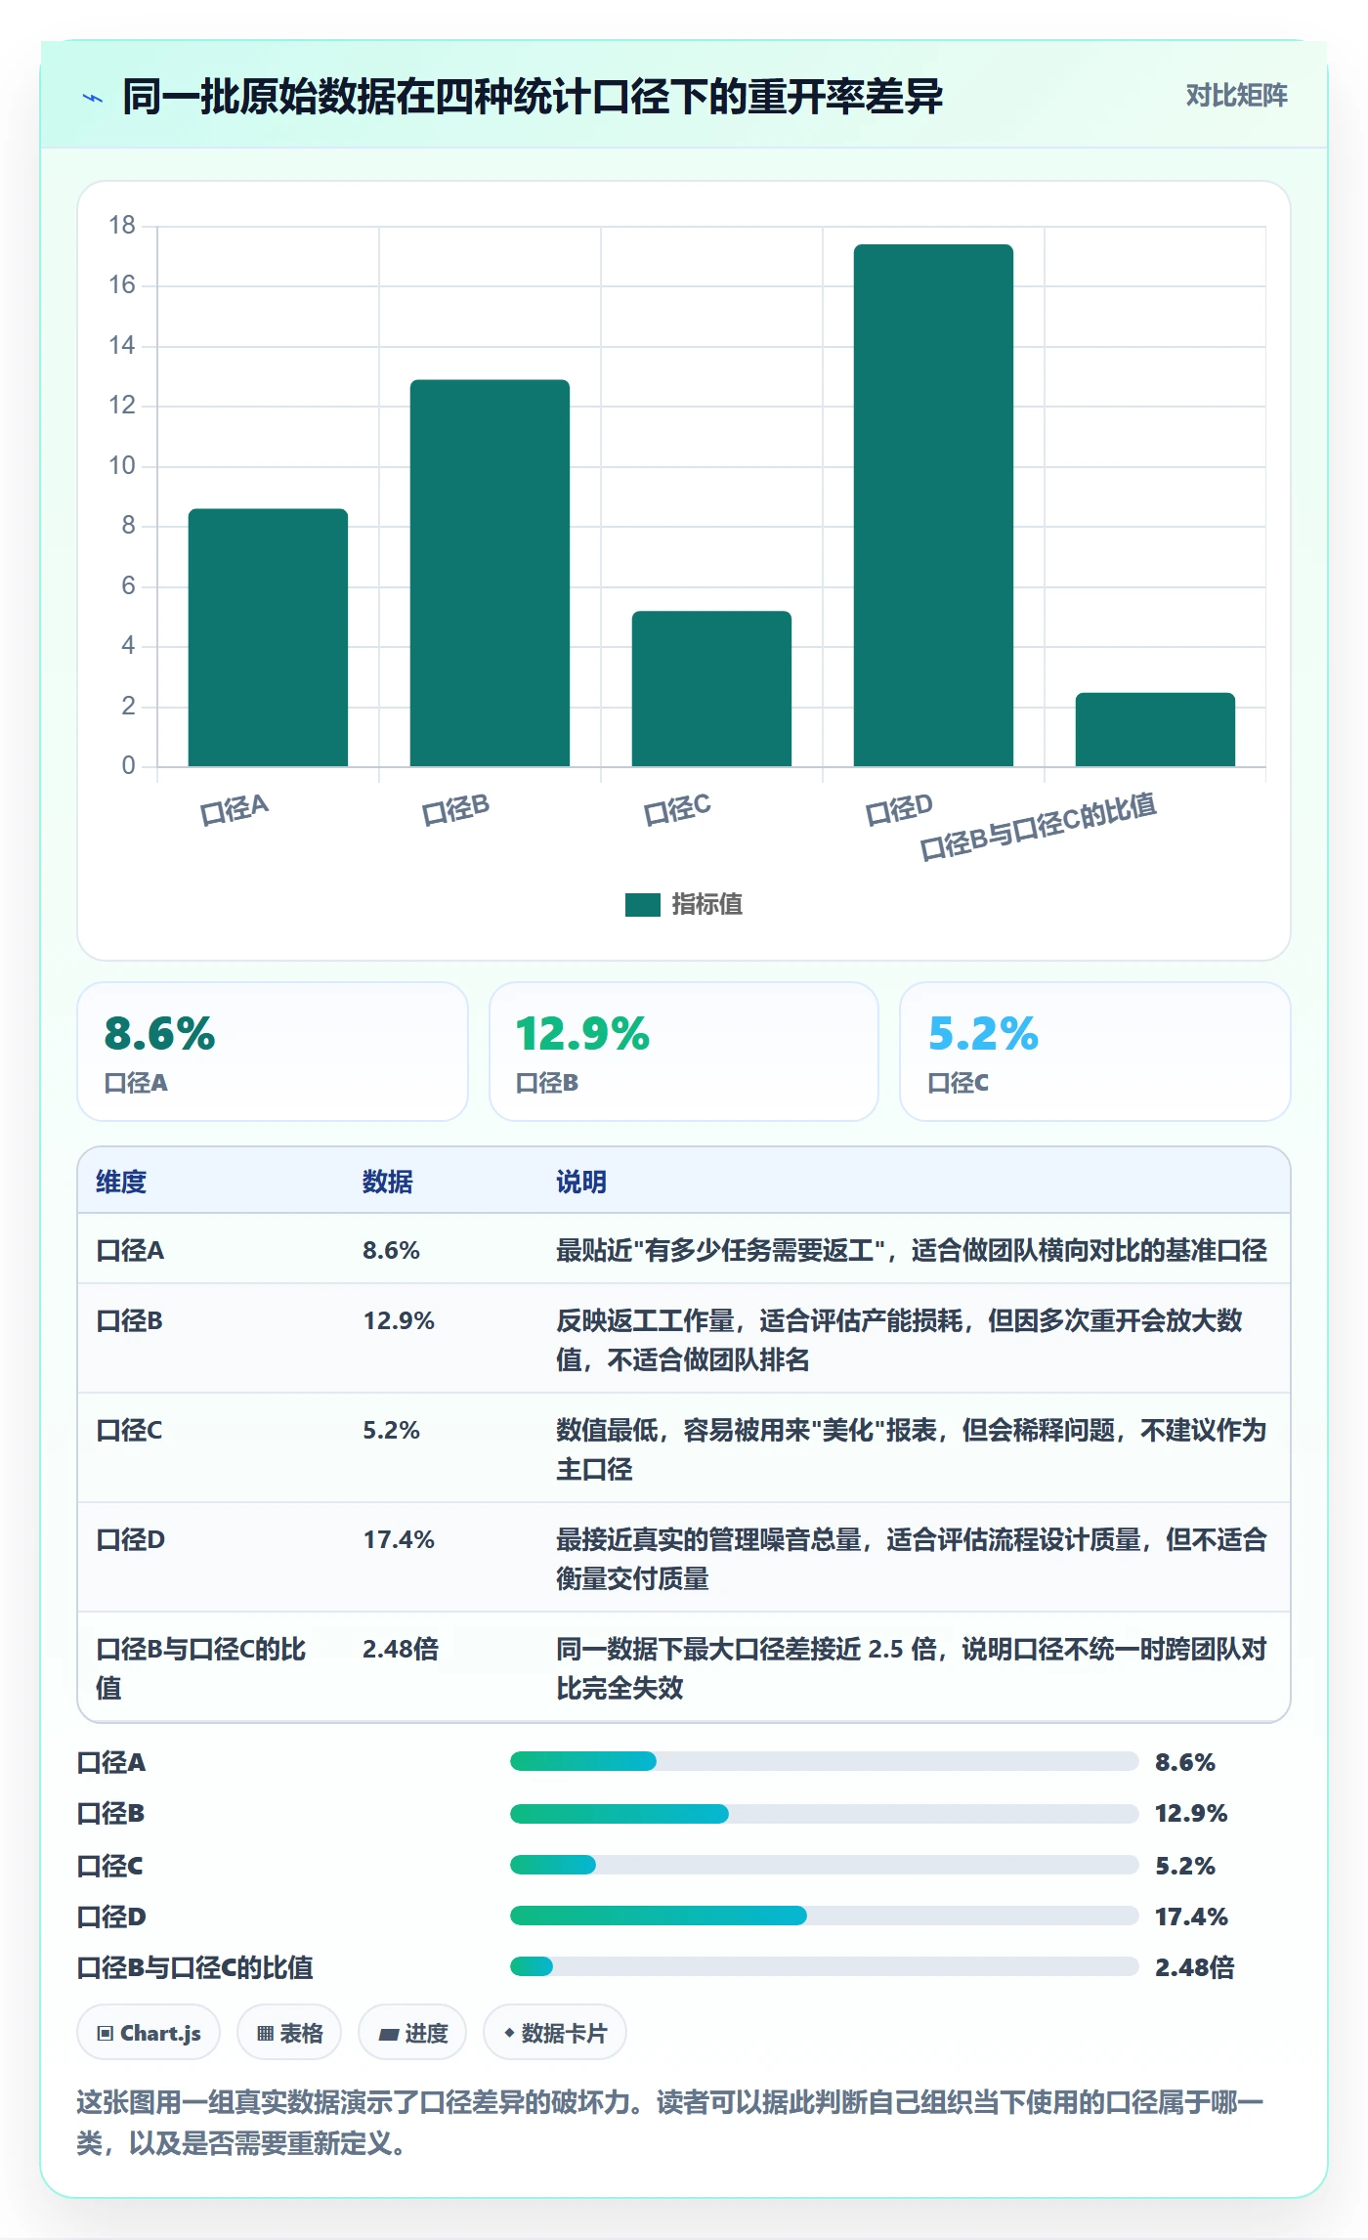Screen dimensions: 1368x2240
Task: Click the 2.48倍 value beside progress bar
Action: coord(1194,1967)
